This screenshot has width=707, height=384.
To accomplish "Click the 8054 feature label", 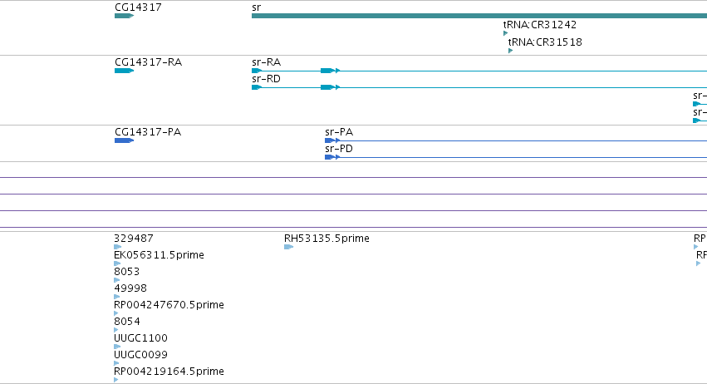I will coord(127,322).
